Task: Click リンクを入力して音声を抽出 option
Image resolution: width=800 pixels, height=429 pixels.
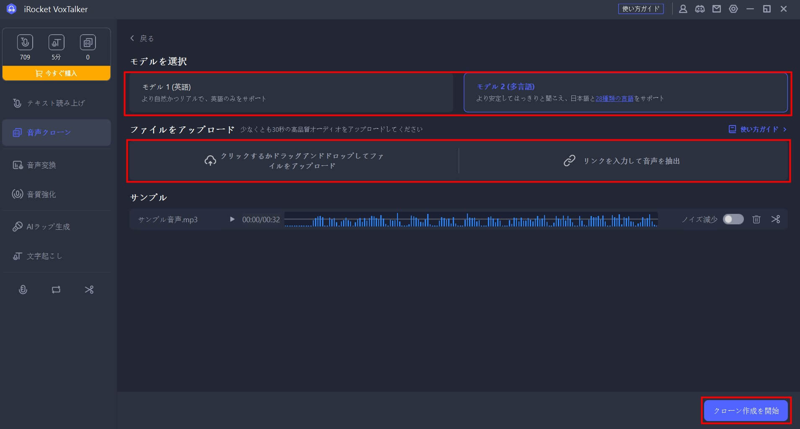Action: tap(624, 161)
